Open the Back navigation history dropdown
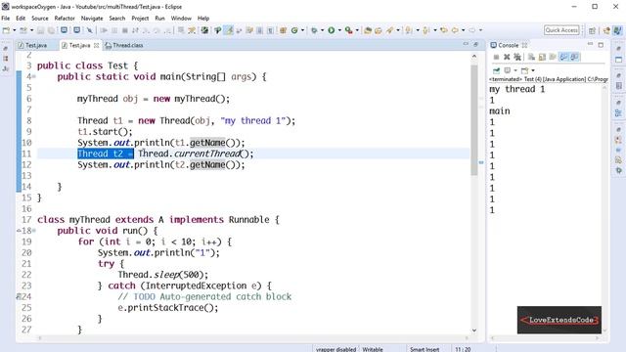 point(463,30)
